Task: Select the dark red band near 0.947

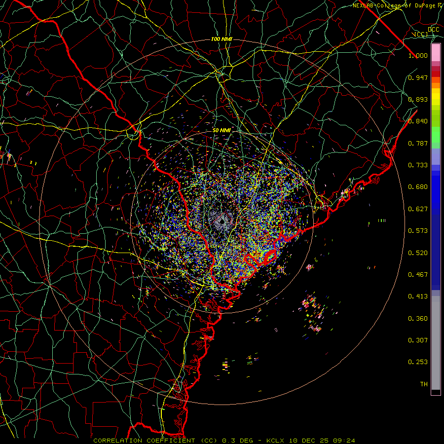Action: tap(436, 74)
